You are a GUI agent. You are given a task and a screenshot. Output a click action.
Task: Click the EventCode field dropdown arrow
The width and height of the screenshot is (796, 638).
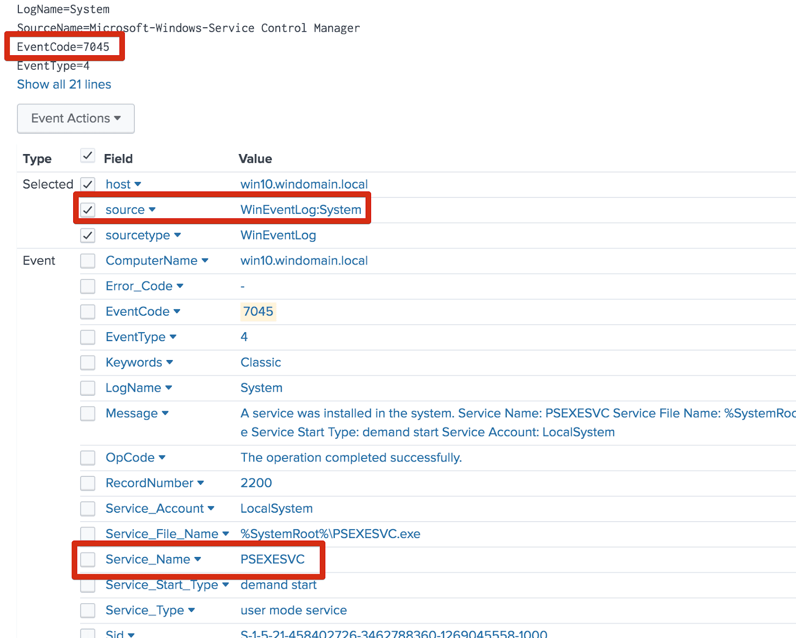(x=177, y=312)
